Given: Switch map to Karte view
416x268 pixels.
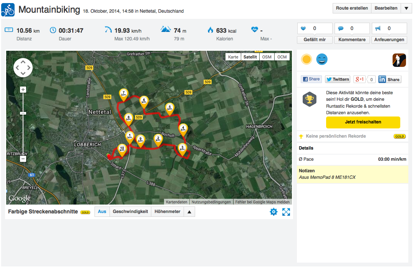Looking at the screenshot, I should 233,57.
